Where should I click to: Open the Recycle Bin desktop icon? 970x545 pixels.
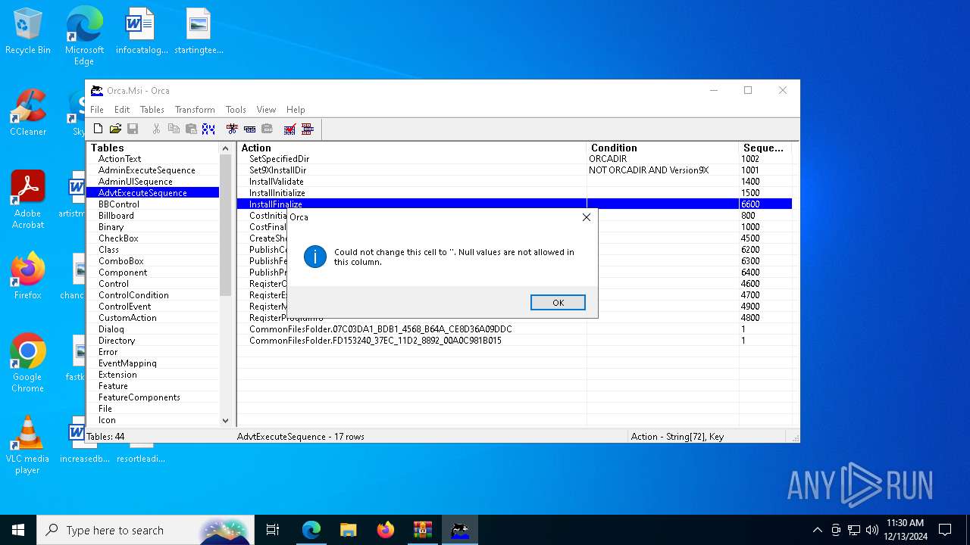[x=28, y=32]
